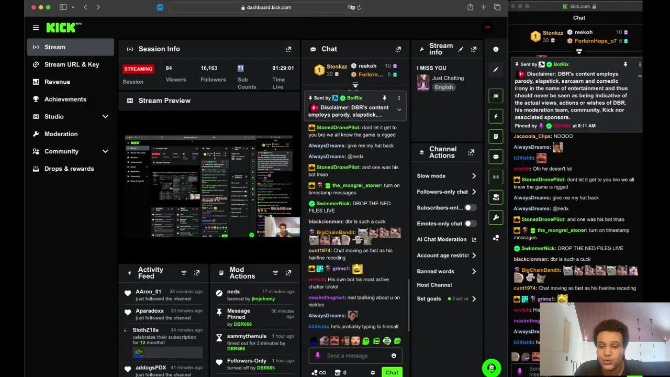Select Stream in the sidebar

(x=70, y=47)
